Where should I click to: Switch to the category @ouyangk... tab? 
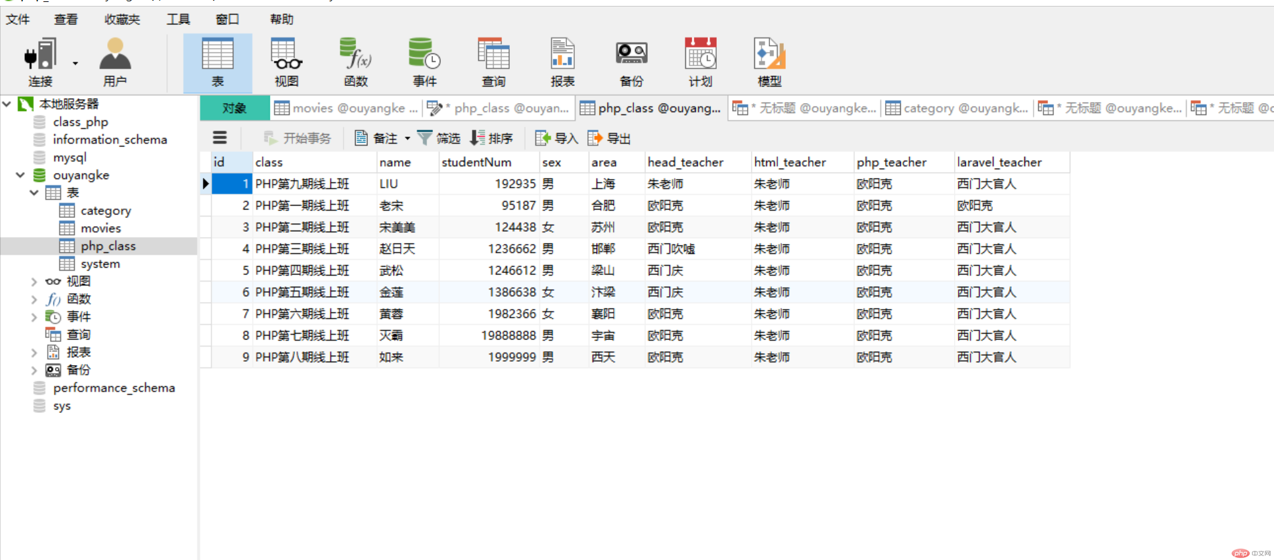[957, 108]
